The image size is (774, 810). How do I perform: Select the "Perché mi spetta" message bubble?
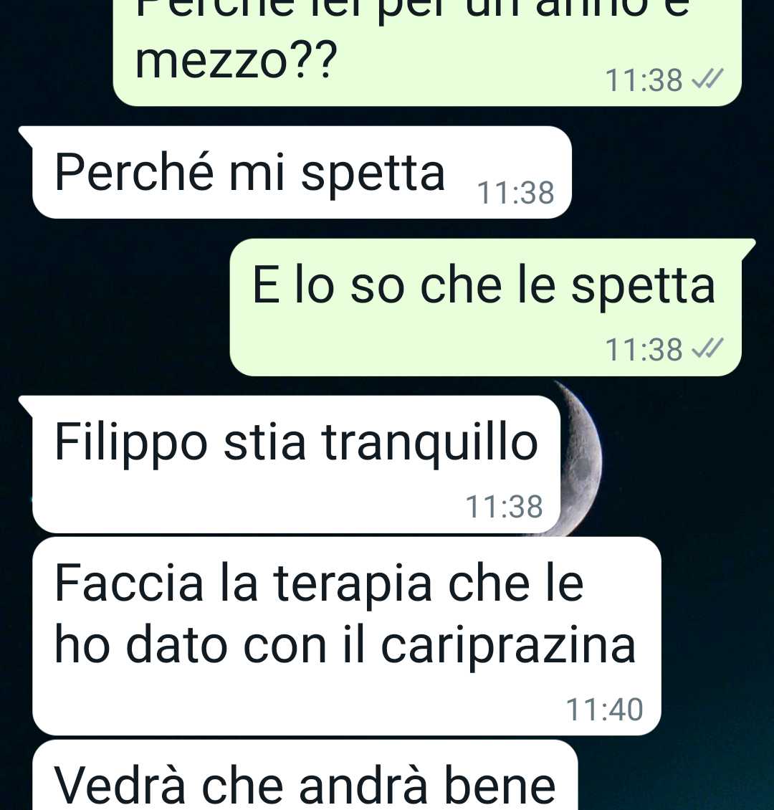302,173
